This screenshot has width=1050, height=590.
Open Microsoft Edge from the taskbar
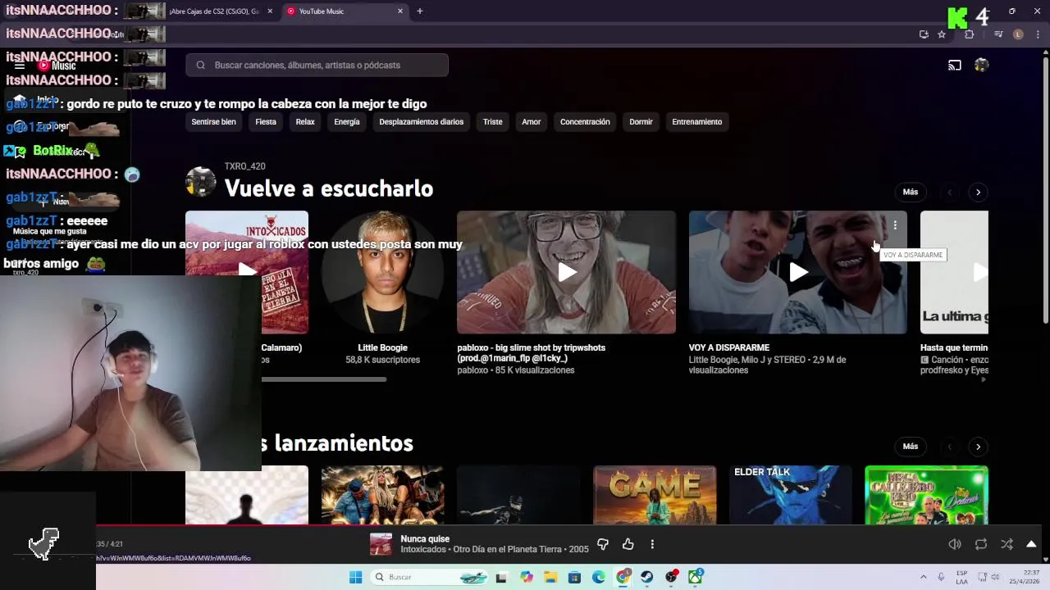(x=599, y=577)
